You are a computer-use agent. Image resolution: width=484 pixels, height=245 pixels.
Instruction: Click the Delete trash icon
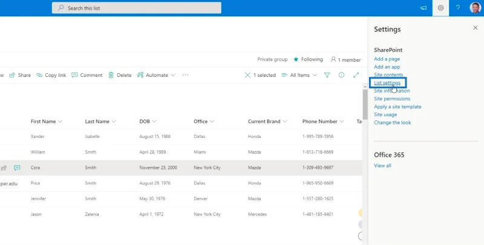coord(111,75)
